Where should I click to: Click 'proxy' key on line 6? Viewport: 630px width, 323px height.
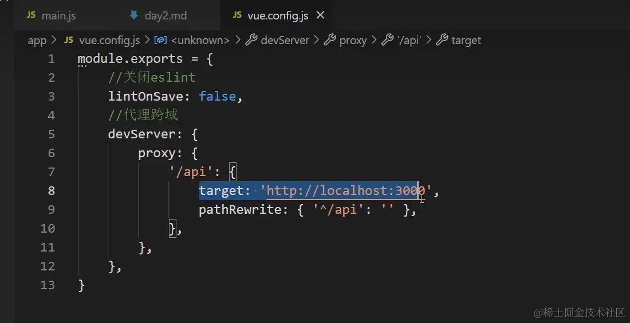pyautogui.click(x=157, y=153)
